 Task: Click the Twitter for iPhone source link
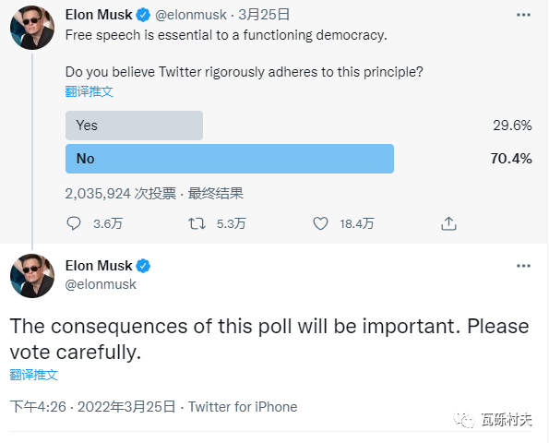243,407
